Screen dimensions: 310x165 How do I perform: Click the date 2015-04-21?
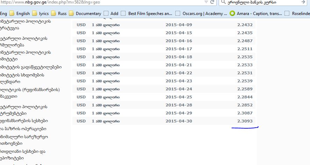tap(179, 65)
